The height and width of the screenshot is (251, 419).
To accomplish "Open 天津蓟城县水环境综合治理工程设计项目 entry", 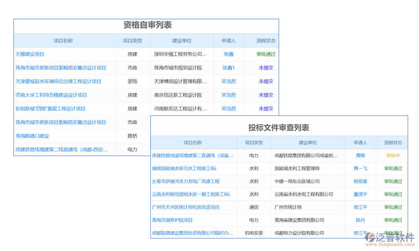I will tap(58, 81).
